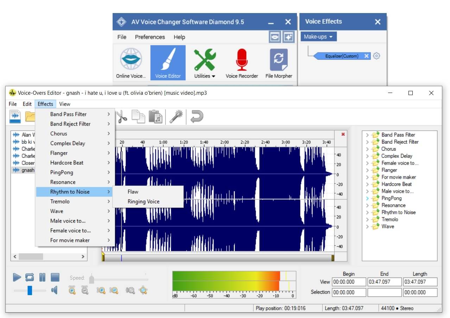The width and height of the screenshot is (450, 318).
Task: Adjust the playback Speed slider
Action: pos(91,279)
